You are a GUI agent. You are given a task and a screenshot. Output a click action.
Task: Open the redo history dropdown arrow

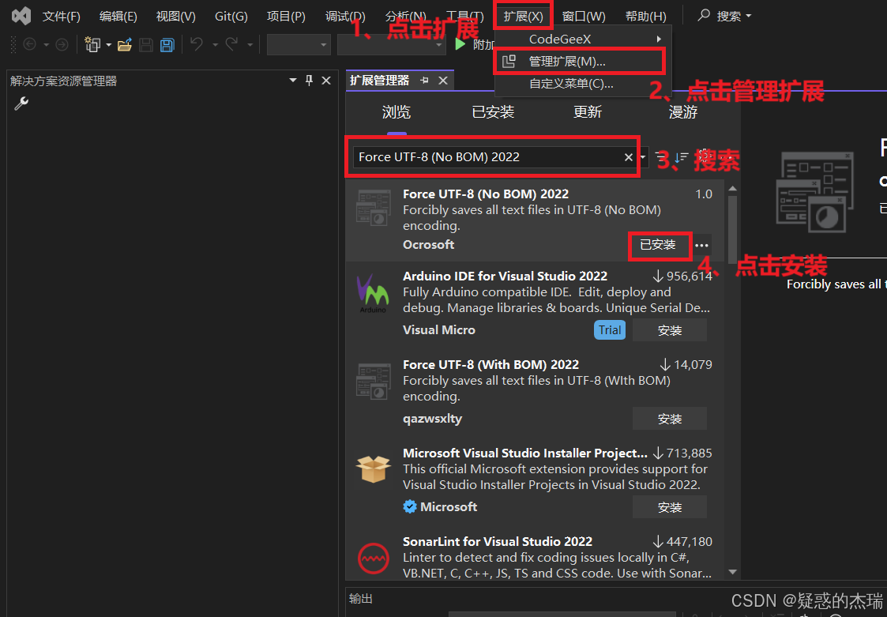(x=250, y=45)
